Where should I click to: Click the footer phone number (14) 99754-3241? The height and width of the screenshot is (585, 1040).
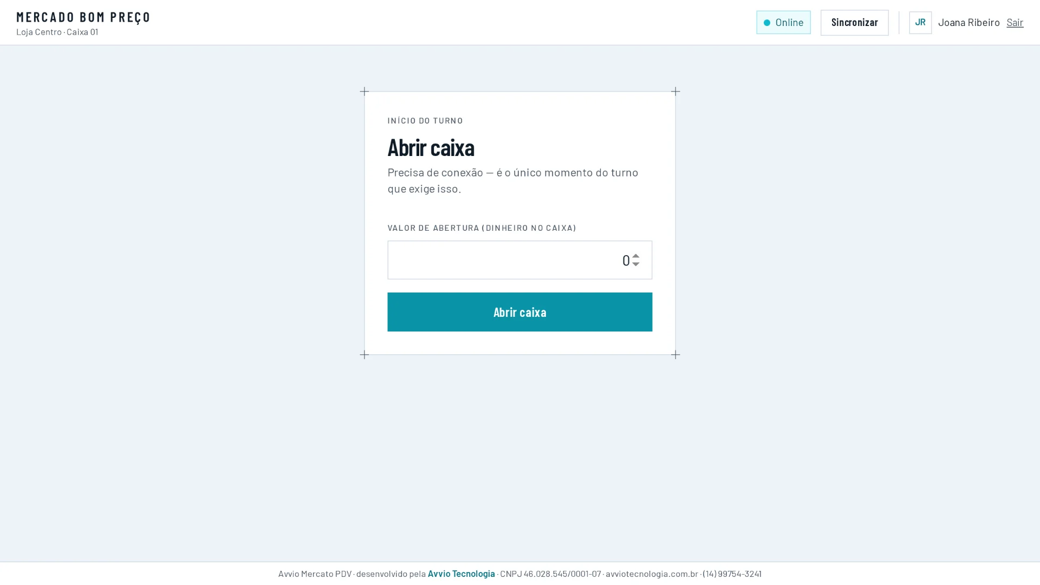(x=732, y=574)
